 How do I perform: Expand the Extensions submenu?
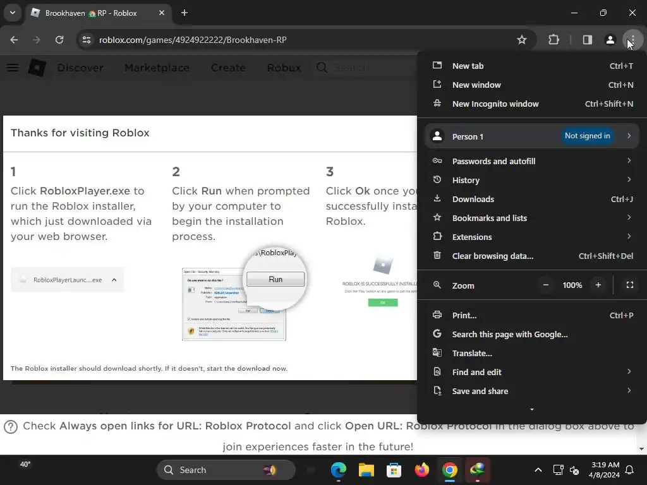click(532, 237)
